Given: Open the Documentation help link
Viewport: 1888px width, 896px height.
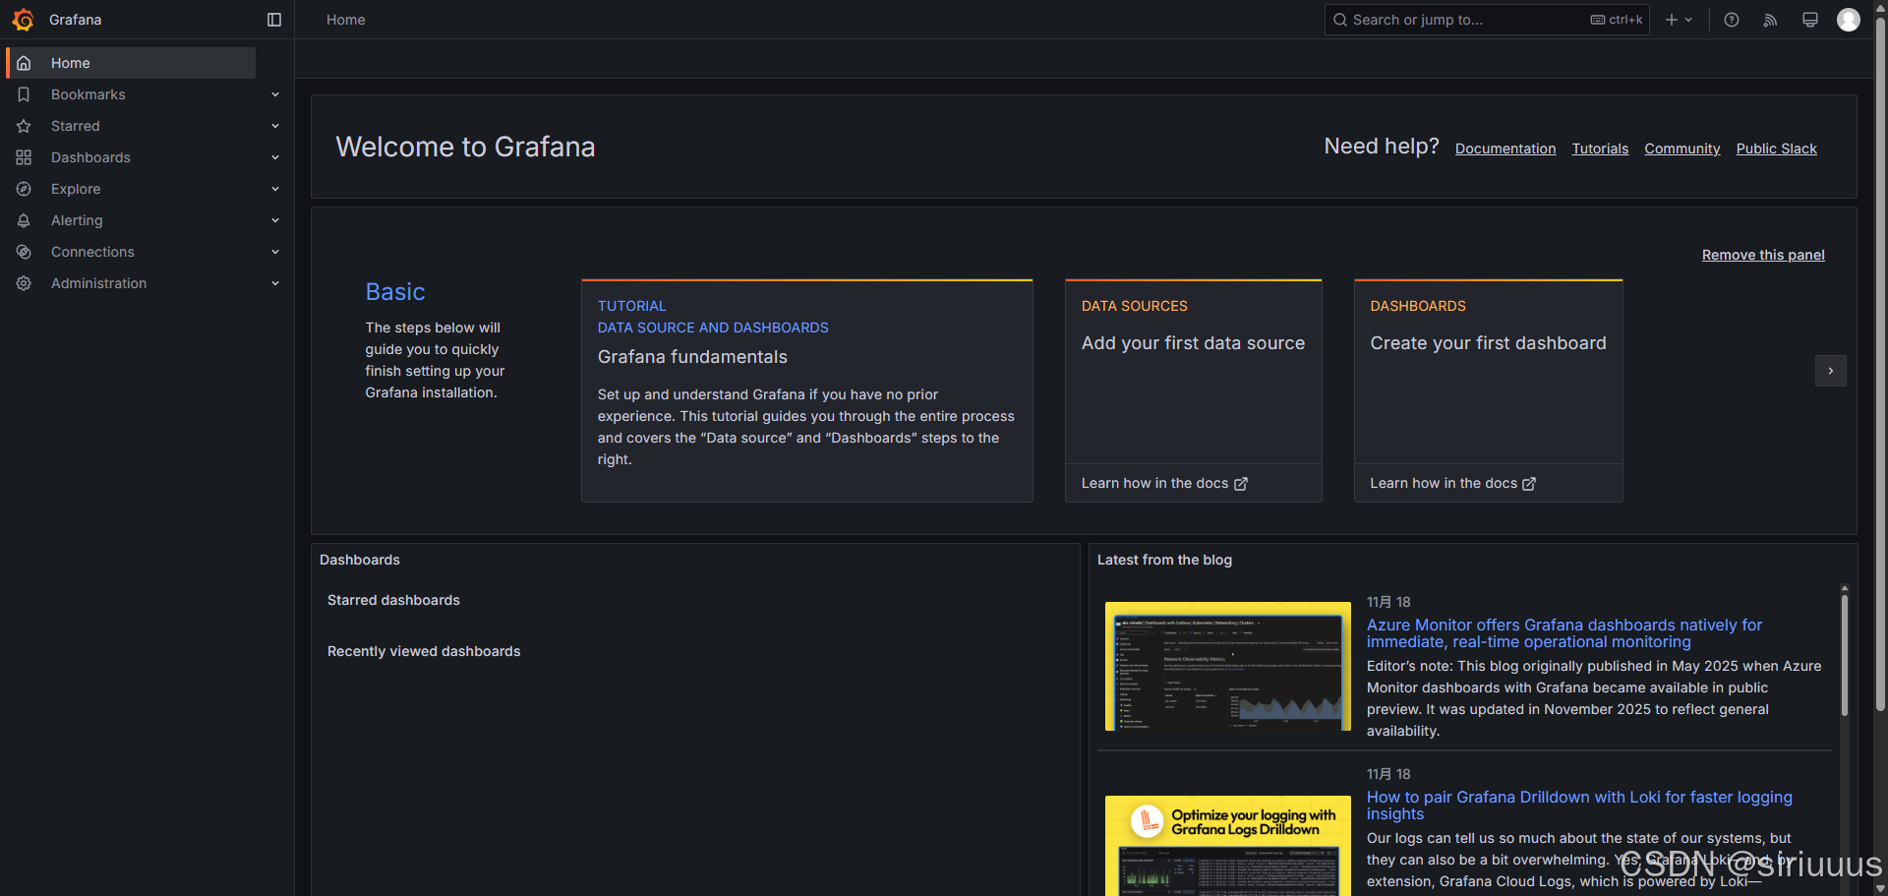Looking at the screenshot, I should (1505, 149).
